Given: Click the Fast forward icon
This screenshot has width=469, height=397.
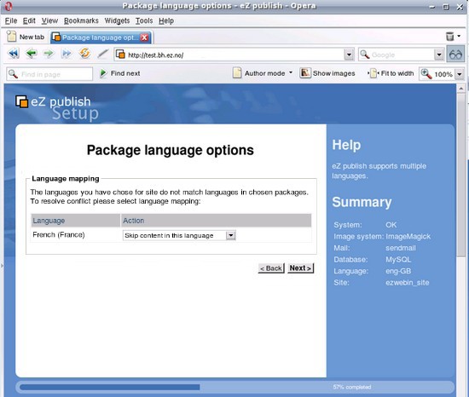Looking at the screenshot, I should 67,54.
